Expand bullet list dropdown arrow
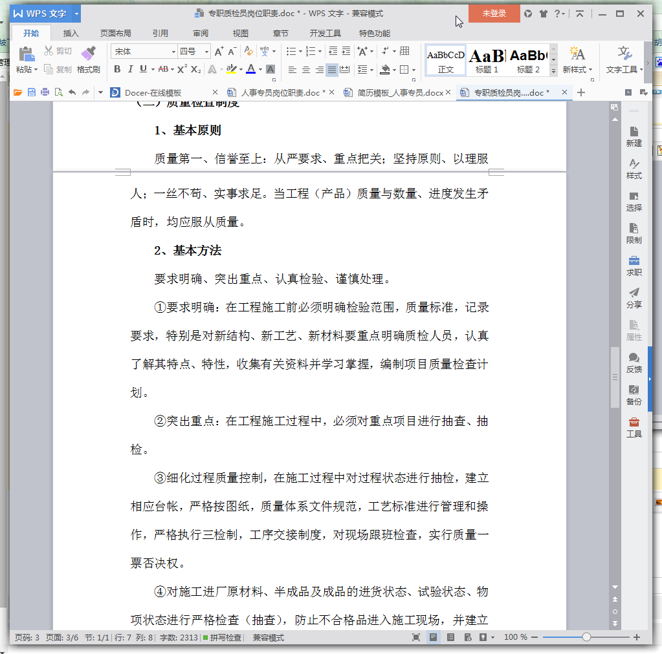Image resolution: width=662 pixels, height=654 pixels. tap(301, 52)
